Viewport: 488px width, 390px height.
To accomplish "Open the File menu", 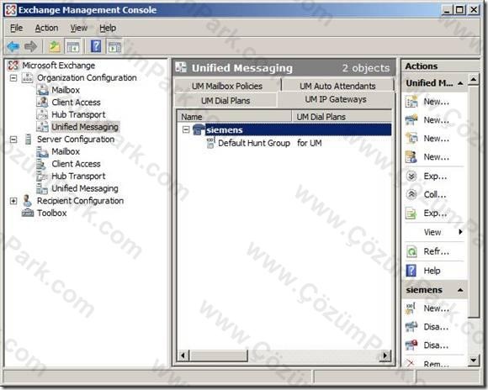I will coord(16,28).
